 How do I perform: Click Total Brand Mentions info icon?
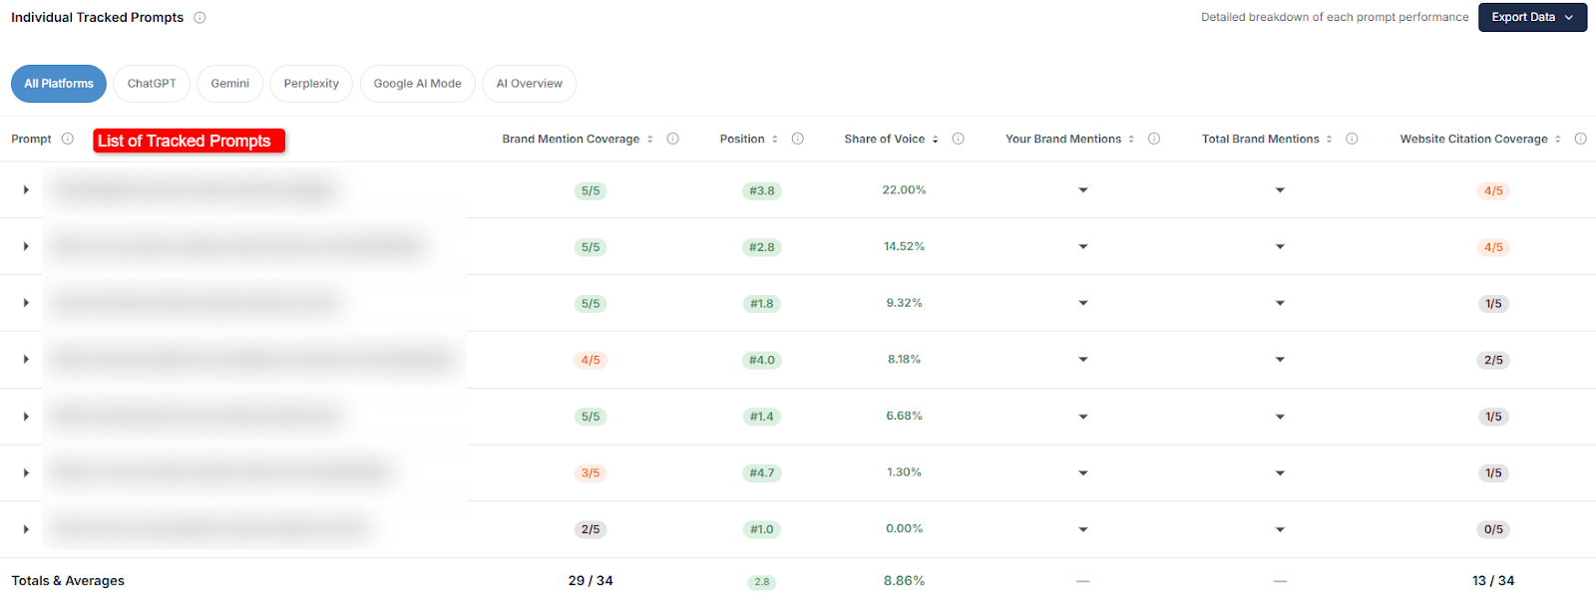1352,139
